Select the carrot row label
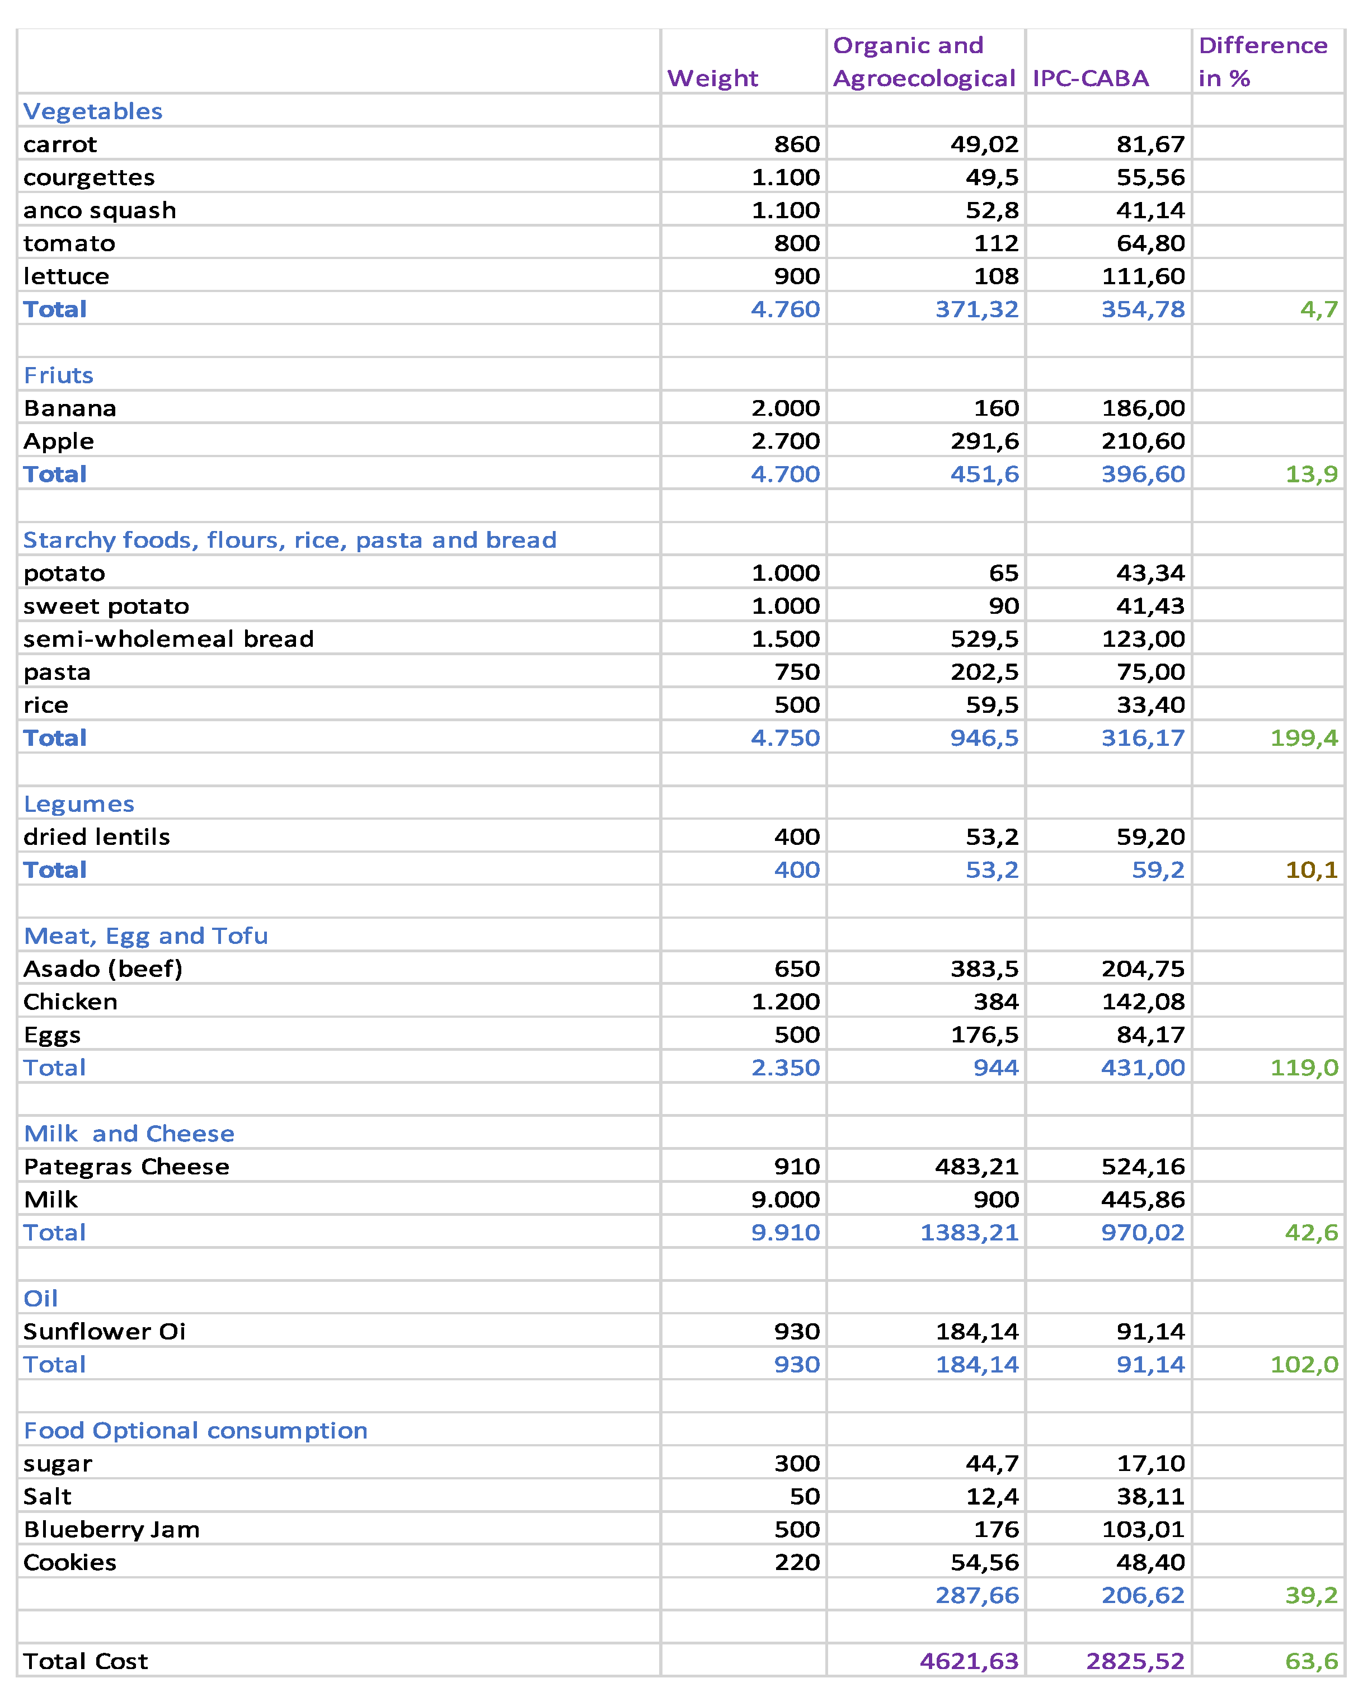The height and width of the screenshot is (1692, 1358). pyautogui.click(x=60, y=144)
